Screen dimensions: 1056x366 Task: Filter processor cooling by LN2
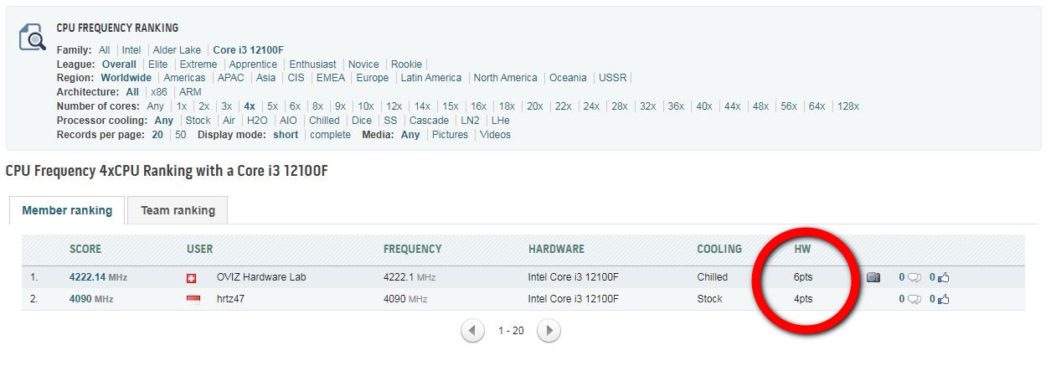470,121
